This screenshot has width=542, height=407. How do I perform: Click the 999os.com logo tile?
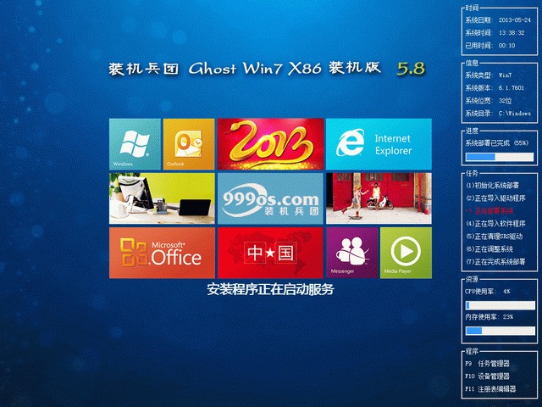[270, 198]
